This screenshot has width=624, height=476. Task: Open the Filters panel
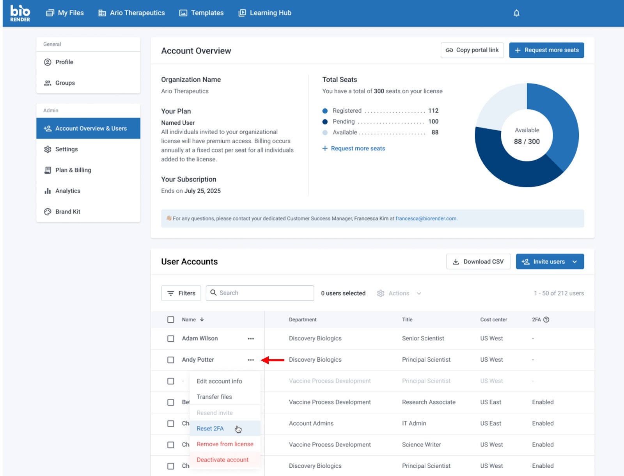point(181,293)
